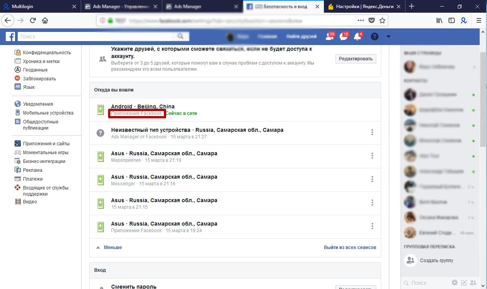The width and height of the screenshot is (487, 289).
Task: Bookmark this page with star icon
Action: pos(382,21)
